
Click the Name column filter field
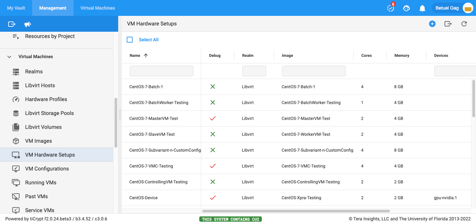[x=161, y=71]
